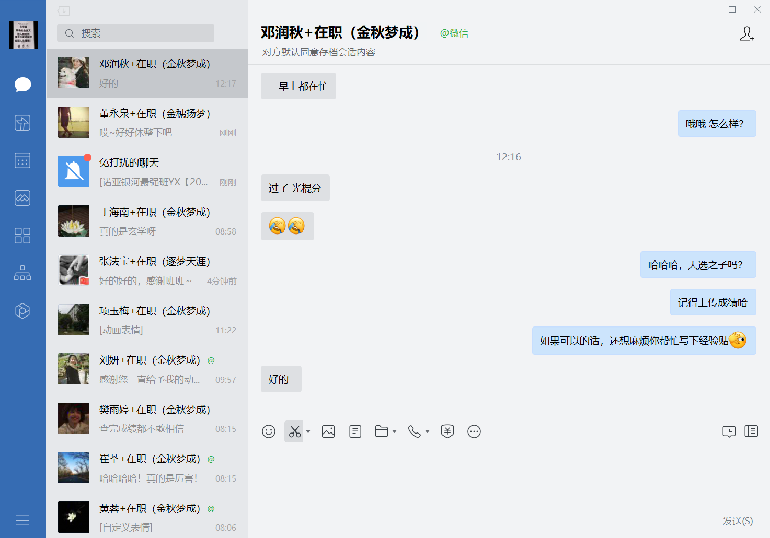Open the chat history icon

(x=729, y=431)
